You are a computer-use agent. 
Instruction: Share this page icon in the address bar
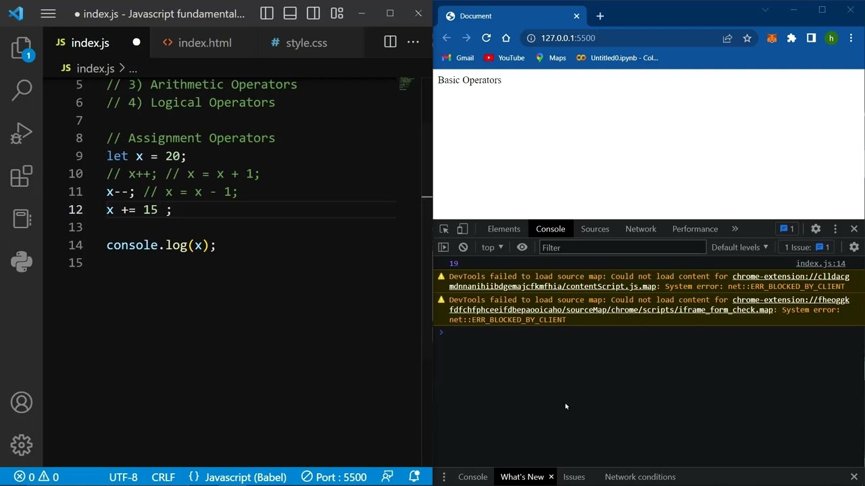point(727,38)
